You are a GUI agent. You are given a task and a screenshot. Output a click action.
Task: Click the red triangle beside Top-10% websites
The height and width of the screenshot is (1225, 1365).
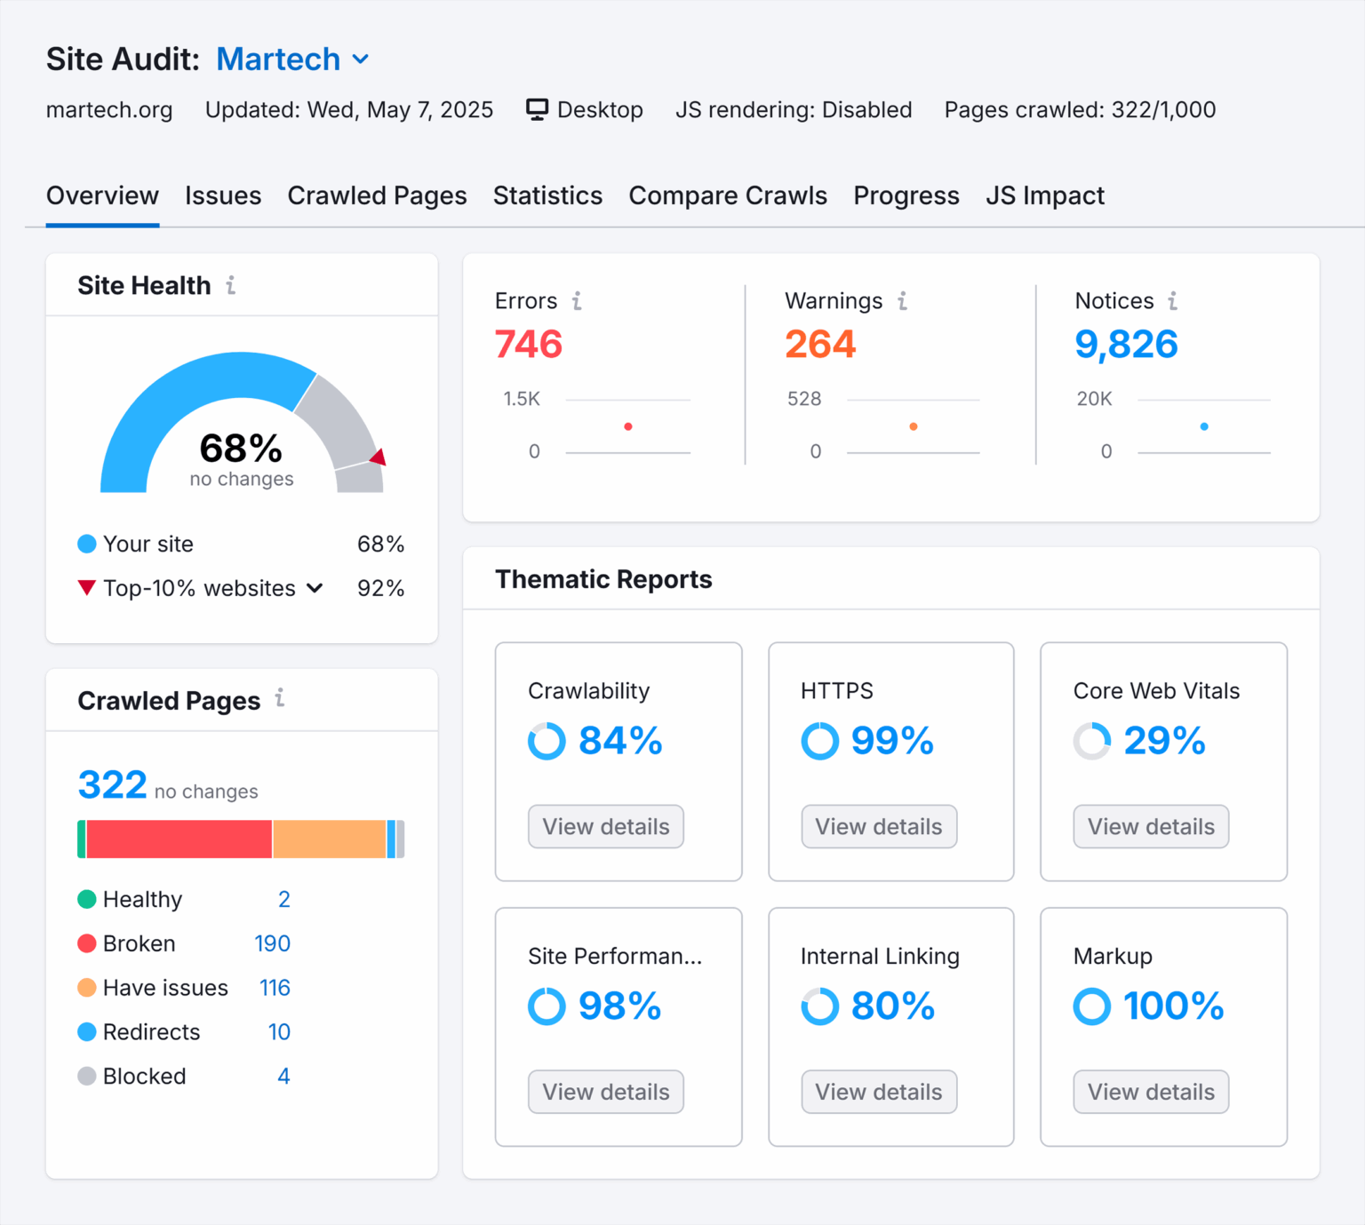[x=86, y=587]
